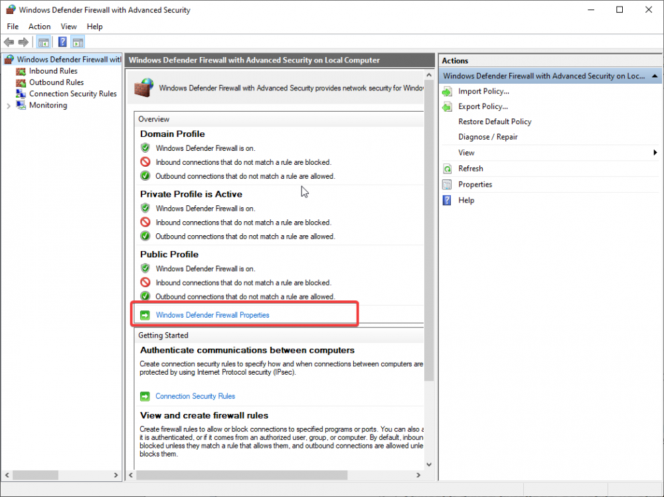
Task: Click Export Policy... action
Action: pos(483,107)
